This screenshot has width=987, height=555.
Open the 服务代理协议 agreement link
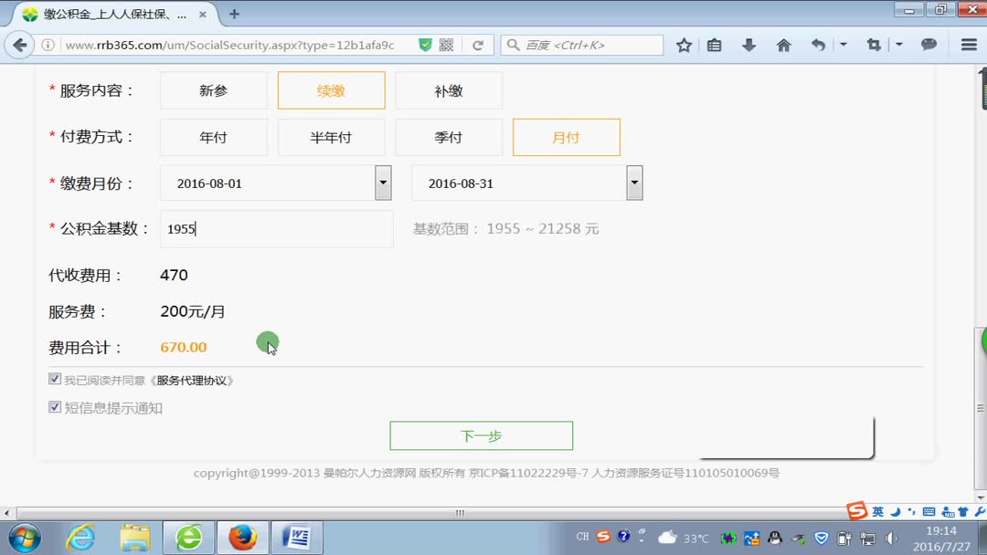point(194,379)
